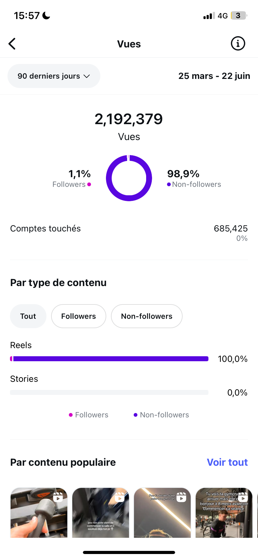This screenshot has height=559, width=258.
Task: Tap the chevron beside 90 derniers jours
Action: click(x=87, y=76)
